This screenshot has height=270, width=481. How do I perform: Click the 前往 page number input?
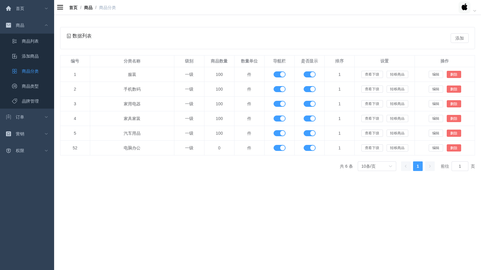click(x=460, y=166)
